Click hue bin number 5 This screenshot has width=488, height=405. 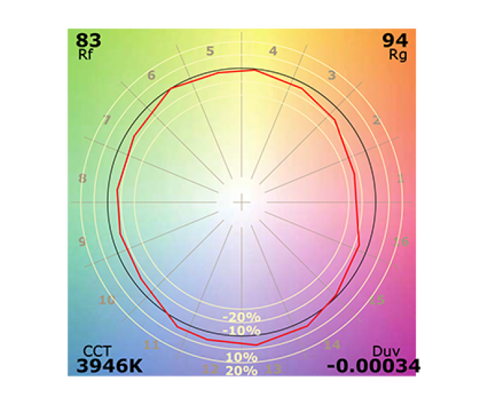[x=210, y=51]
